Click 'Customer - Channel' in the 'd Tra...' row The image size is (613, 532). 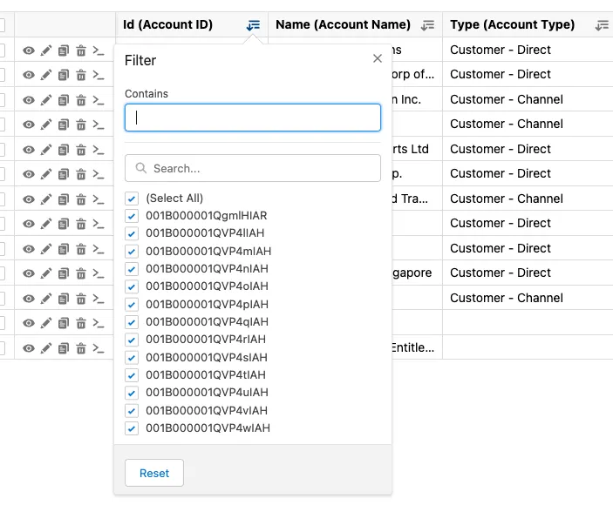point(507,199)
